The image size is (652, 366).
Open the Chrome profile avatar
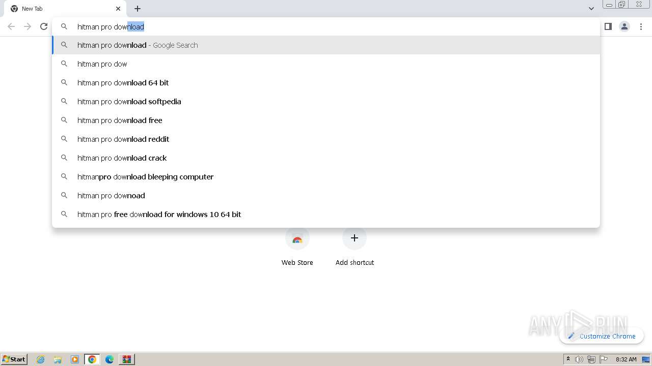624,26
